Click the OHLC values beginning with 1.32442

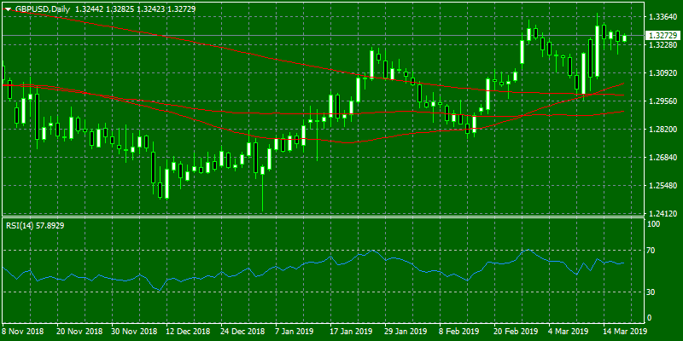[x=141, y=9]
